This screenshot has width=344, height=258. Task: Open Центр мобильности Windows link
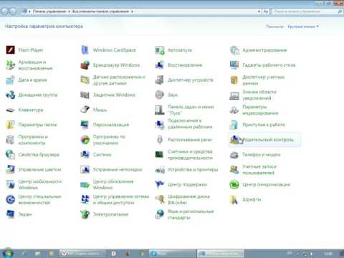click(x=40, y=184)
